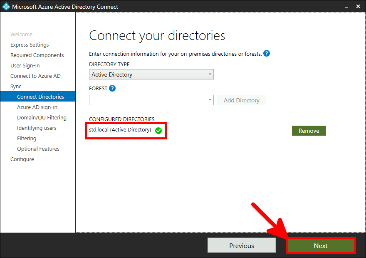Screen dimensions: 366x258
Task: Select the Welcome step in sidebar
Action: (22, 34)
